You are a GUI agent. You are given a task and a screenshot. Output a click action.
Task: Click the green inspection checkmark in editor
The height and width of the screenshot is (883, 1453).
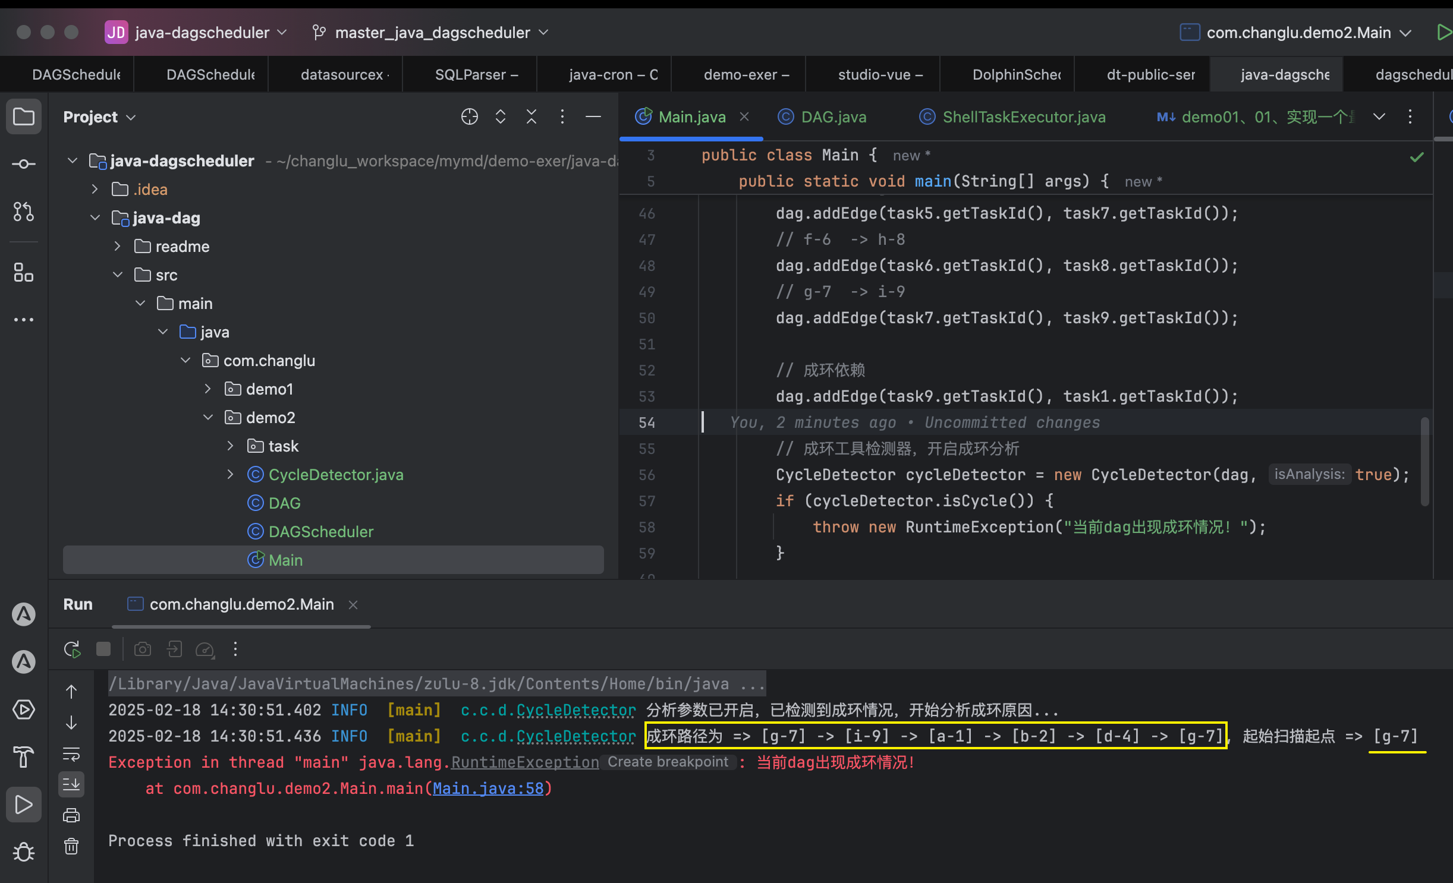[x=1417, y=157]
